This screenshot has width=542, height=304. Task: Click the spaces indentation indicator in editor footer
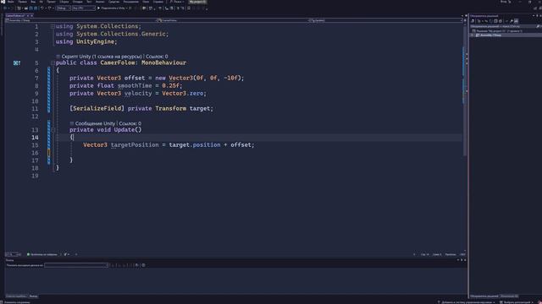point(451,254)
